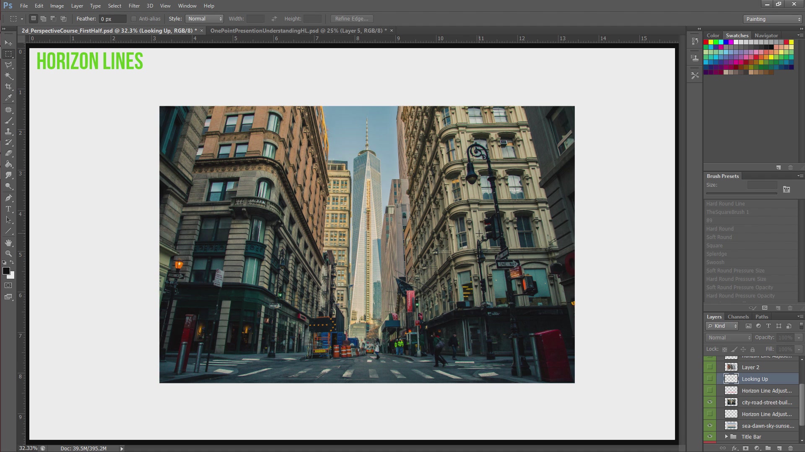Select the History Brush tool
805x452 pixels.
[8, 142]
